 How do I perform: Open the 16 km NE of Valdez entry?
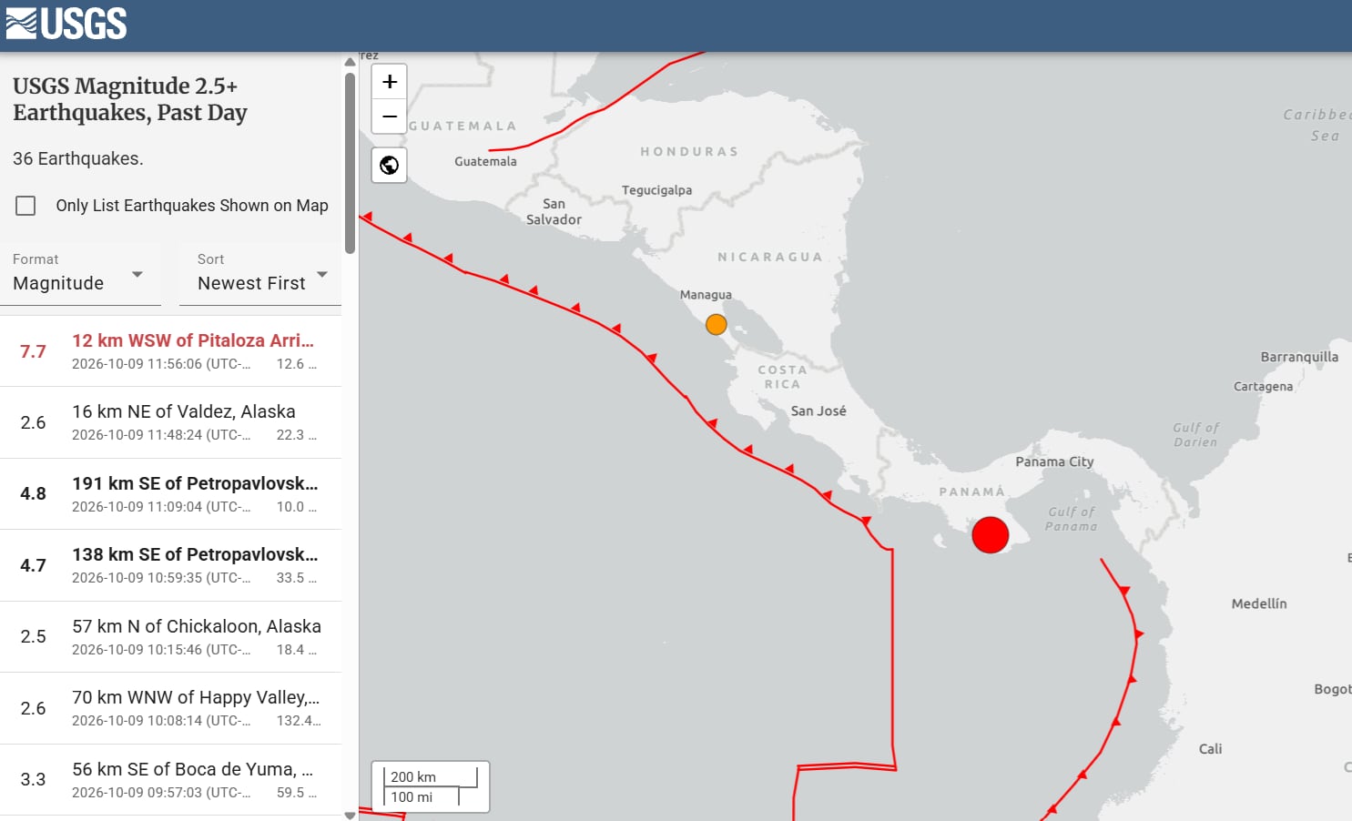(170, 422)
